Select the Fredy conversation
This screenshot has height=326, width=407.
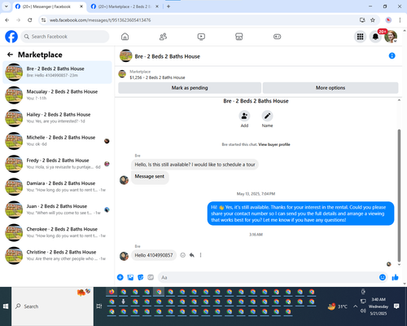tap(57, 164)
